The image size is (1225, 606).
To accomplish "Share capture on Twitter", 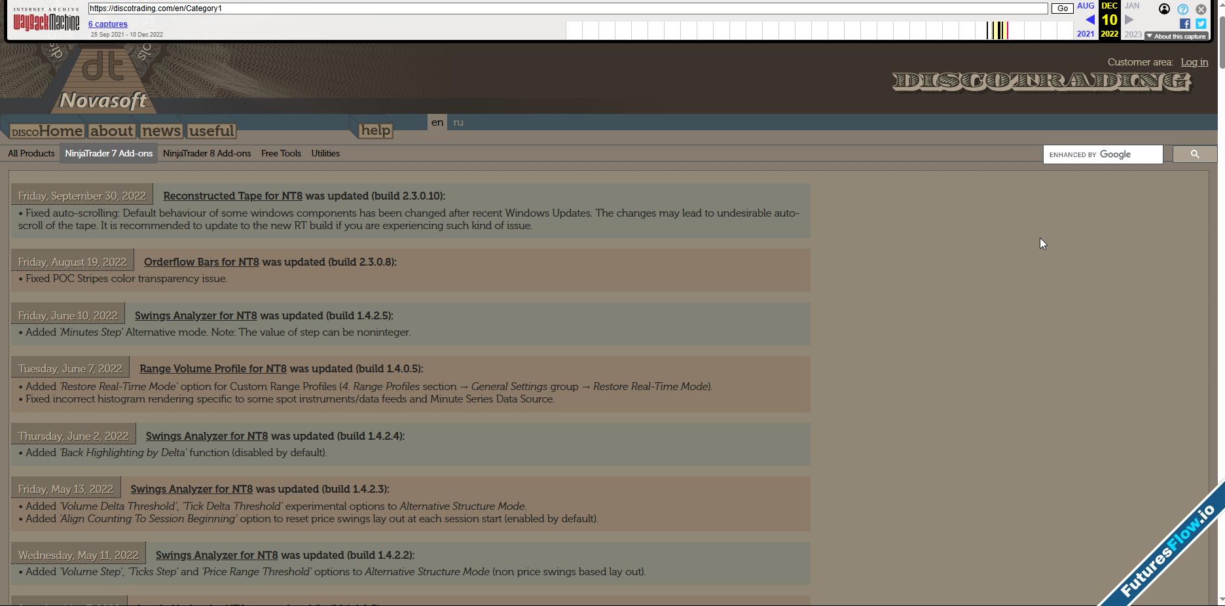I will pos(1201,24).
